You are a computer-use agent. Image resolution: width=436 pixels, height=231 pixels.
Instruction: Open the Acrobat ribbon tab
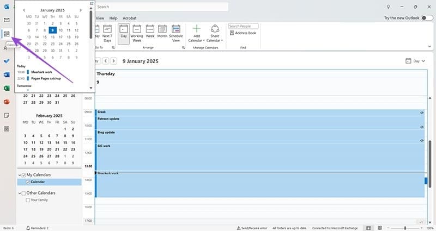[x=130, y=18]
